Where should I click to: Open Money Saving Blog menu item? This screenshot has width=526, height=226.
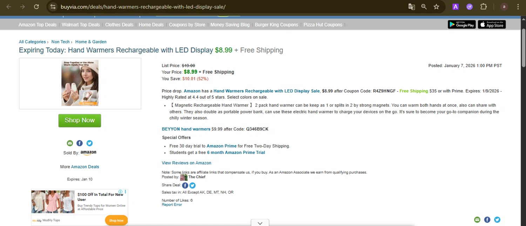(230, 25)
